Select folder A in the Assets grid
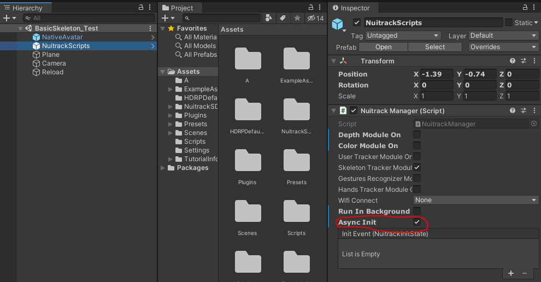The height and width of the screenshot is (282, 541). (248, 64)
